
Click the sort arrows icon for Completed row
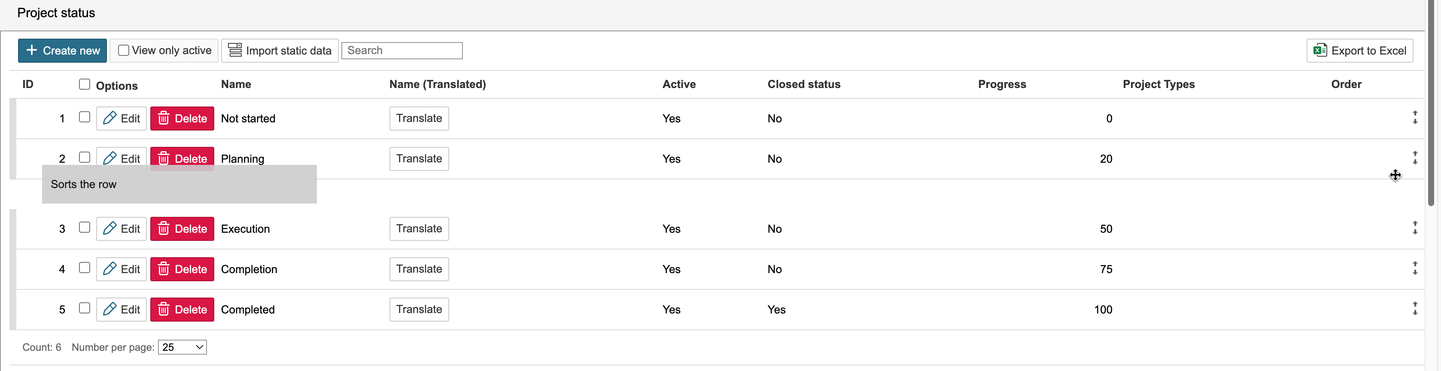(x=1415, y=309)
